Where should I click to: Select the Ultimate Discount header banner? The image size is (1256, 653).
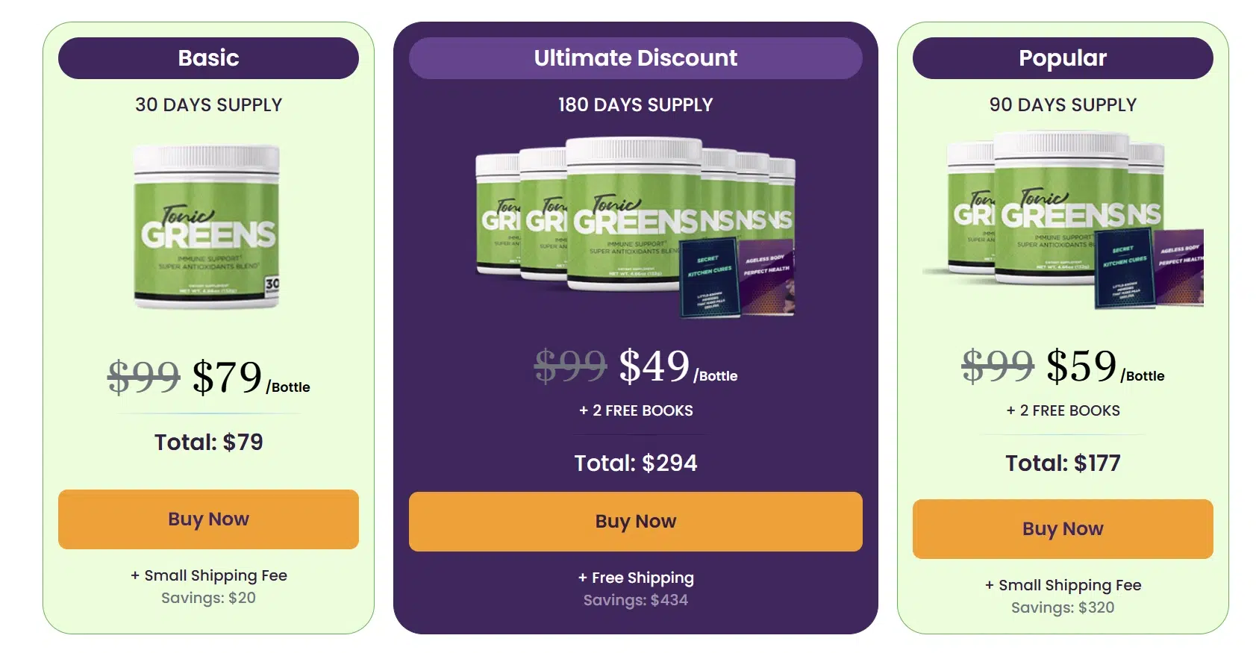(635, 58)
